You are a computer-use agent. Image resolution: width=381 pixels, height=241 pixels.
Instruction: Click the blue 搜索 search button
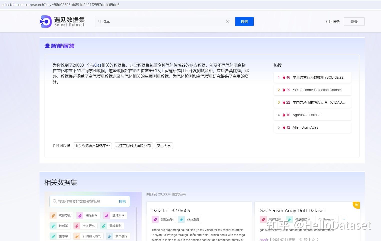(x=244, y=22)
